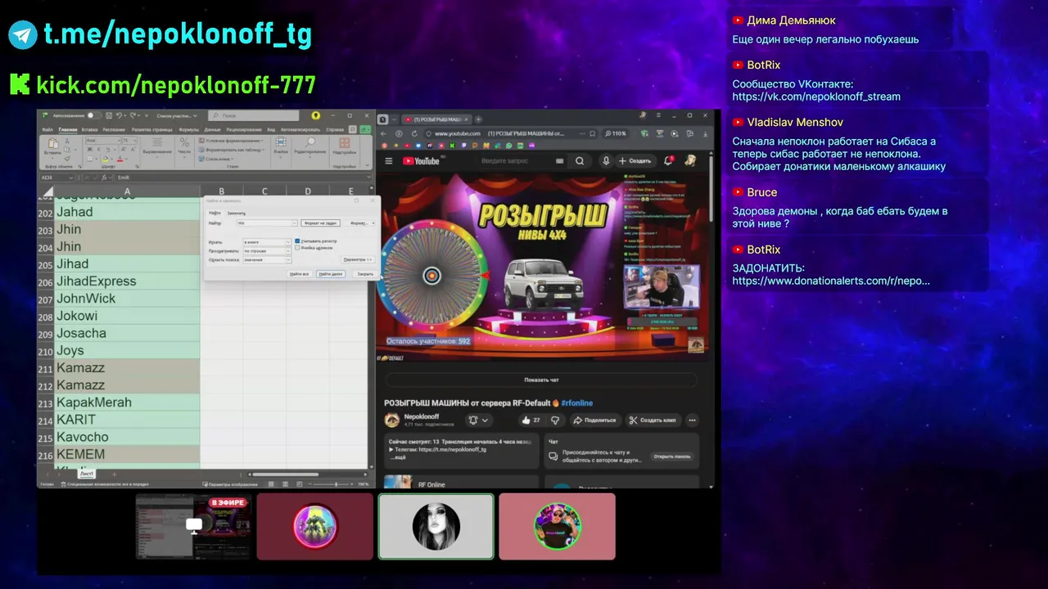Viewport: 1048px width, 589px height.
Task: Click the browser back arrow
Action: tap(383, 133)
